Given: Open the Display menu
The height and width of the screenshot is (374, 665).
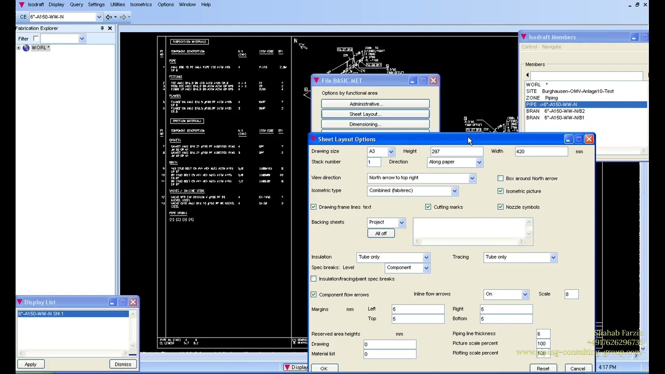Looking at the screenshot, I should click(x=56, y=5).
